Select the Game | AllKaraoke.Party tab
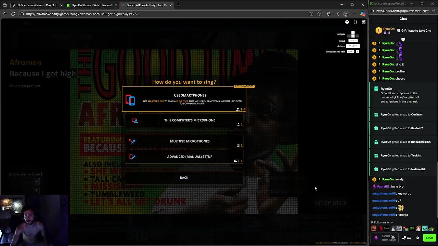This screenshot has width=438, height=246. (x=146, y=5)
